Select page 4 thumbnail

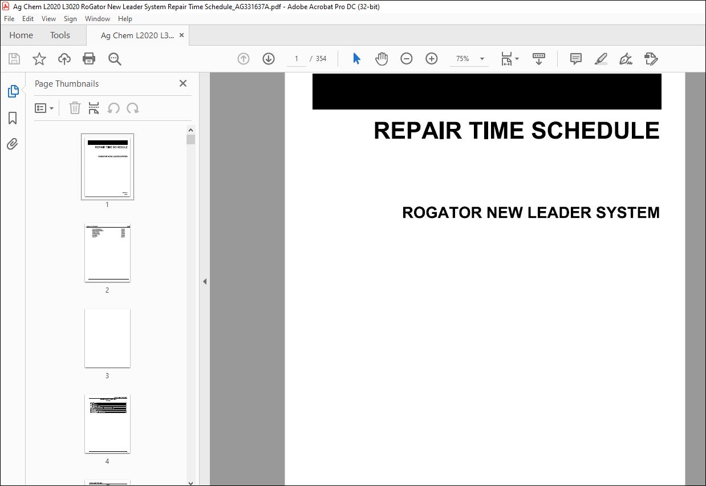coord(107,424)
